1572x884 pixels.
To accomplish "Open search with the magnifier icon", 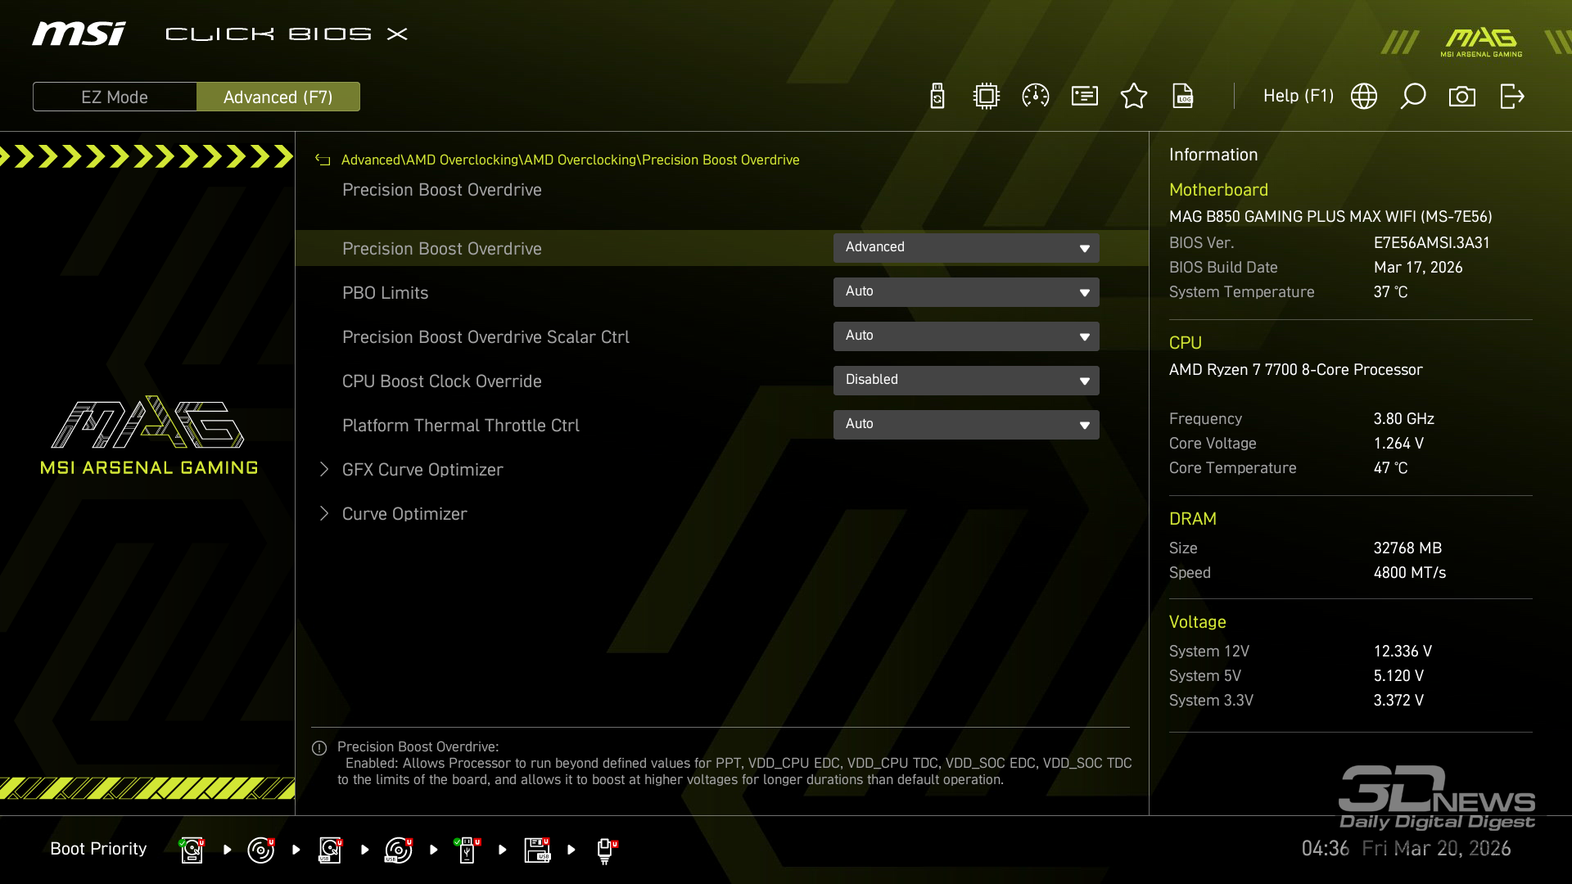I will [x=1413, y=97].
